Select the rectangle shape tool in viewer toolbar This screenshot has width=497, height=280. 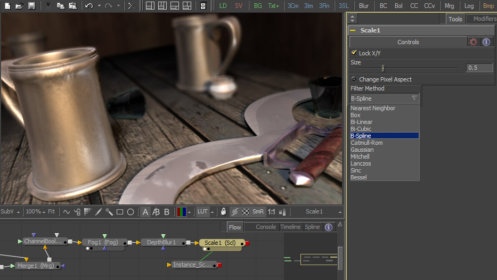pos(120,211)
